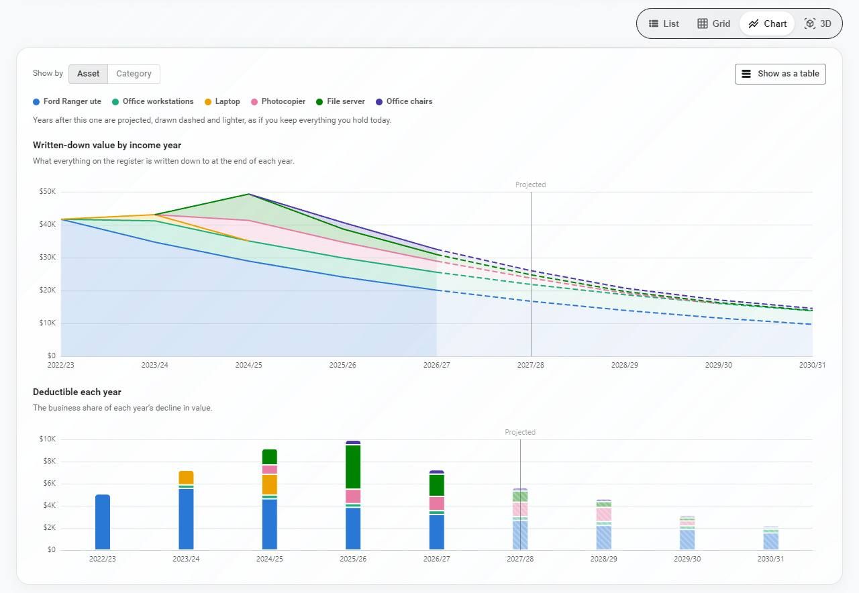This screenshot has height=593, width=859.
Task: Click the 2026/27 deductible bar
Action: (437, 510)
